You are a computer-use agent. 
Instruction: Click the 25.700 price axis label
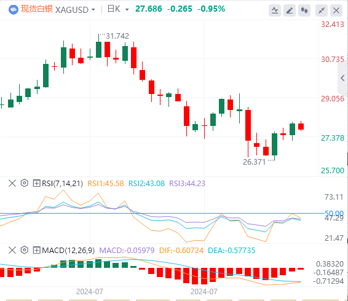pos(333,171)
